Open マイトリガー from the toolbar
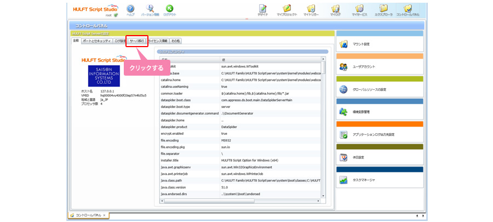Viewport: 493px width, 222px height. (311, 9)
